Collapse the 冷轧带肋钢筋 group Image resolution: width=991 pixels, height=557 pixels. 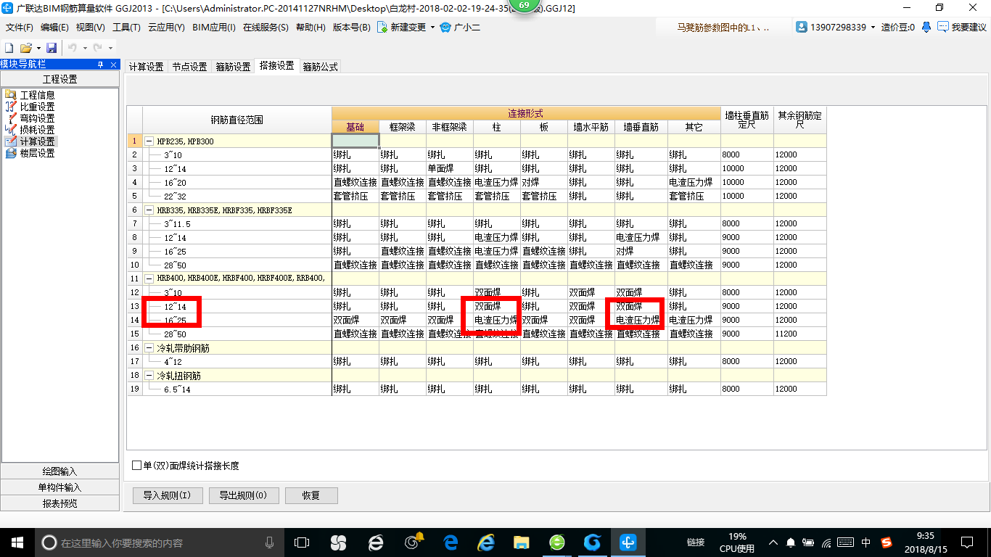pyautogui.click(x=149, y=347)
